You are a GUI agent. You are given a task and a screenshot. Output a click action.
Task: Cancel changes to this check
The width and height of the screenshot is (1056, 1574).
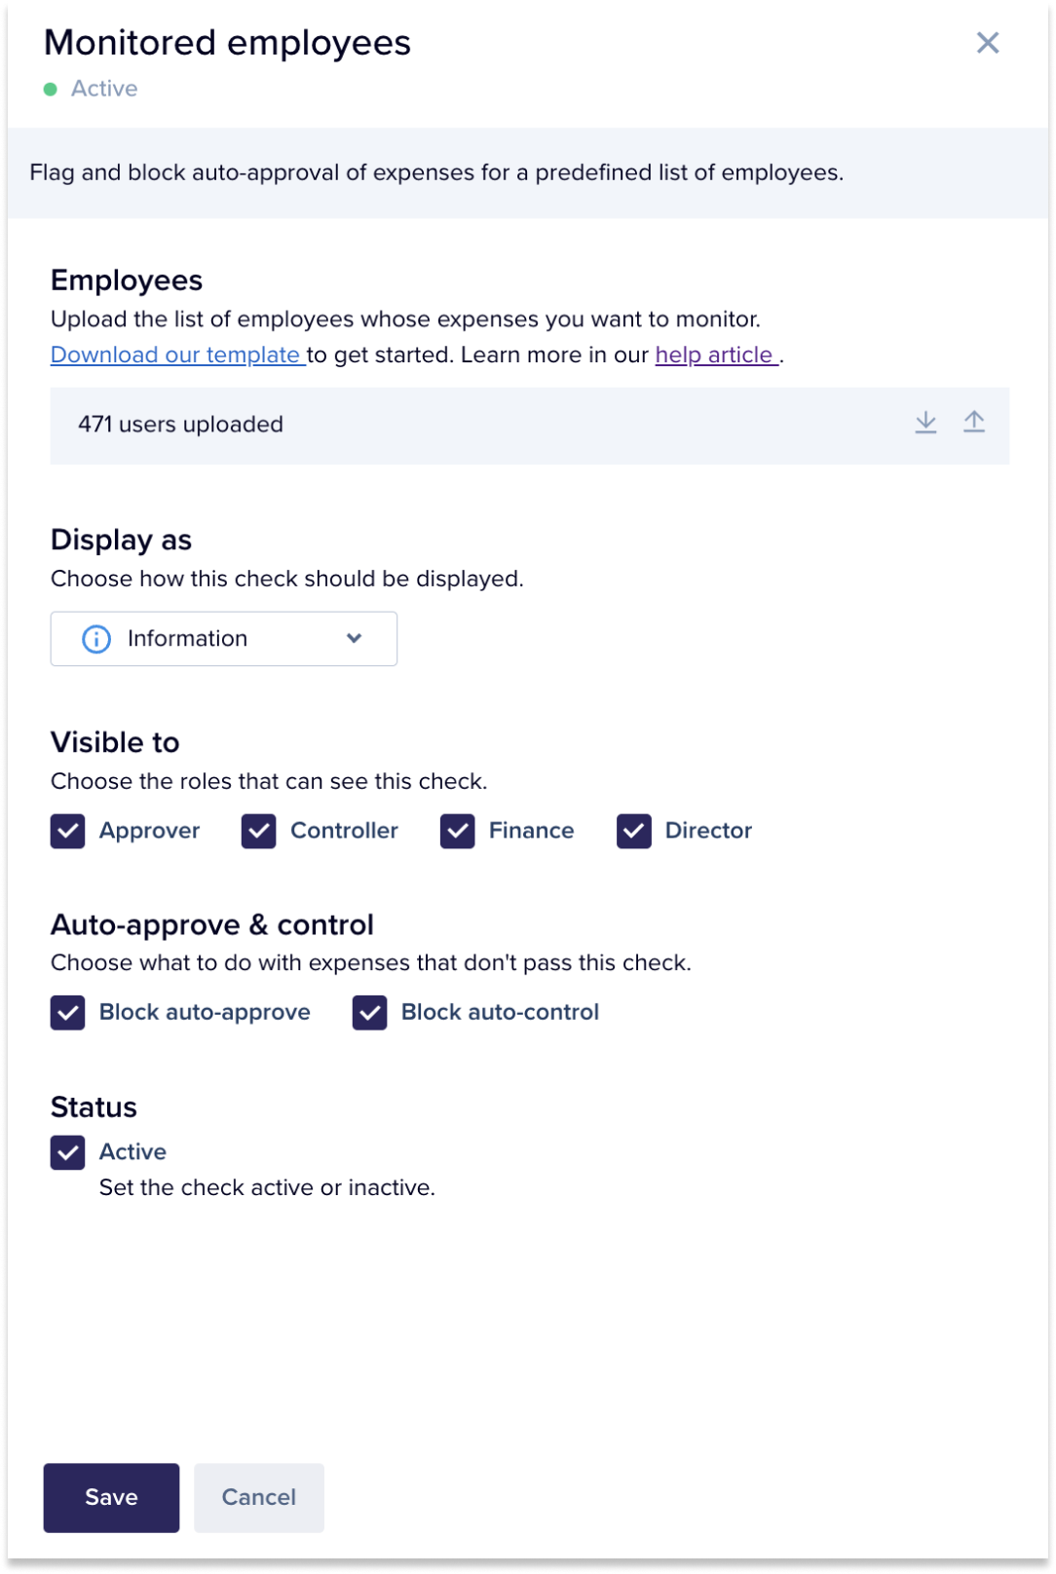pos(259,1497)
